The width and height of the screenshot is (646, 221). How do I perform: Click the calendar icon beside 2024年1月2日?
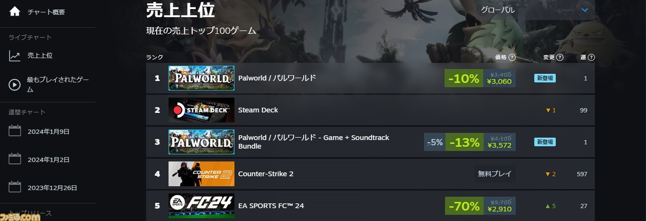click(15, 160)
